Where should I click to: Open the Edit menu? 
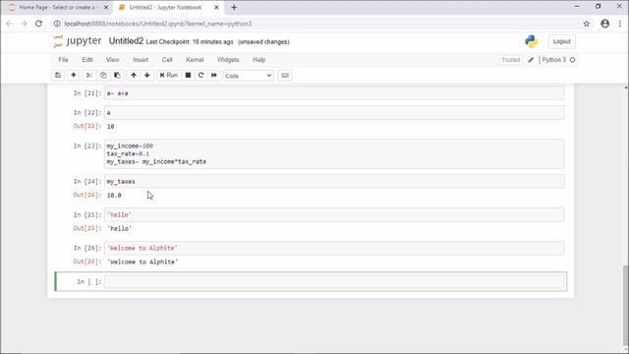pos(87,60)
